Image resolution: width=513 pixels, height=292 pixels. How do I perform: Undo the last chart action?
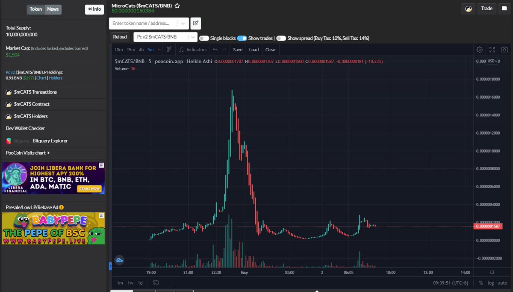pyautogui.click(x=215, y=50)
